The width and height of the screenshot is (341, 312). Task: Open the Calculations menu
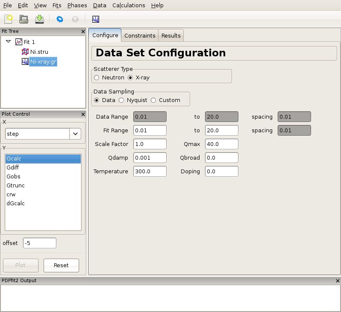129,6
